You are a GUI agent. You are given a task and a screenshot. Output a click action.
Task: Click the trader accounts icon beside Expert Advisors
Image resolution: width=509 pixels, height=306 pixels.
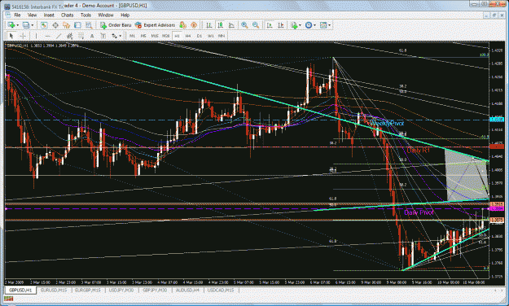click(182, 25)
